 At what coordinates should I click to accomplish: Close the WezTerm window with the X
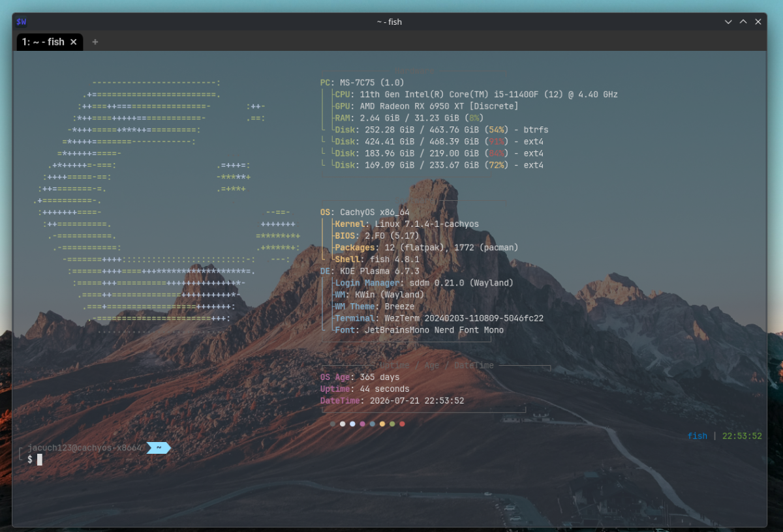click(x=758, y=22)
